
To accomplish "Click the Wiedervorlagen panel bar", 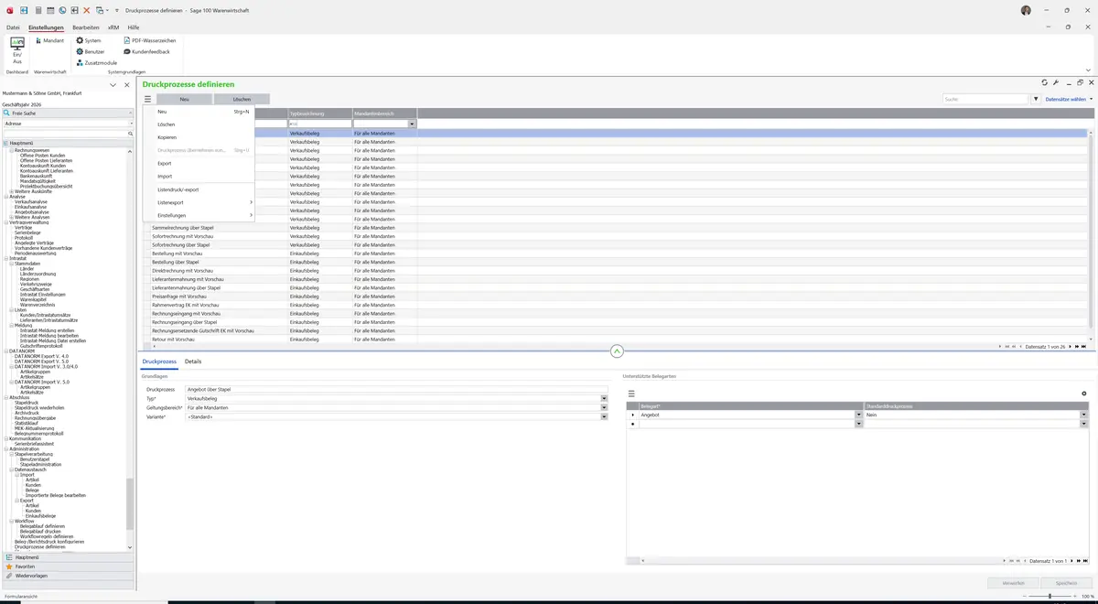I will pyautogui.click(x=69, y=576).
